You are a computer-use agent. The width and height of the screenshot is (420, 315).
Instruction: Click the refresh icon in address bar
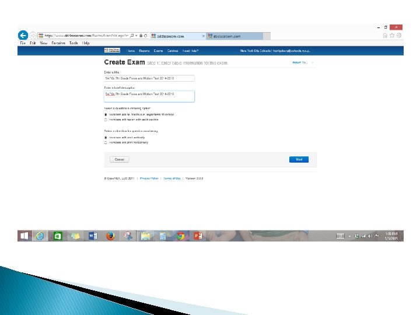click(145, 36)
